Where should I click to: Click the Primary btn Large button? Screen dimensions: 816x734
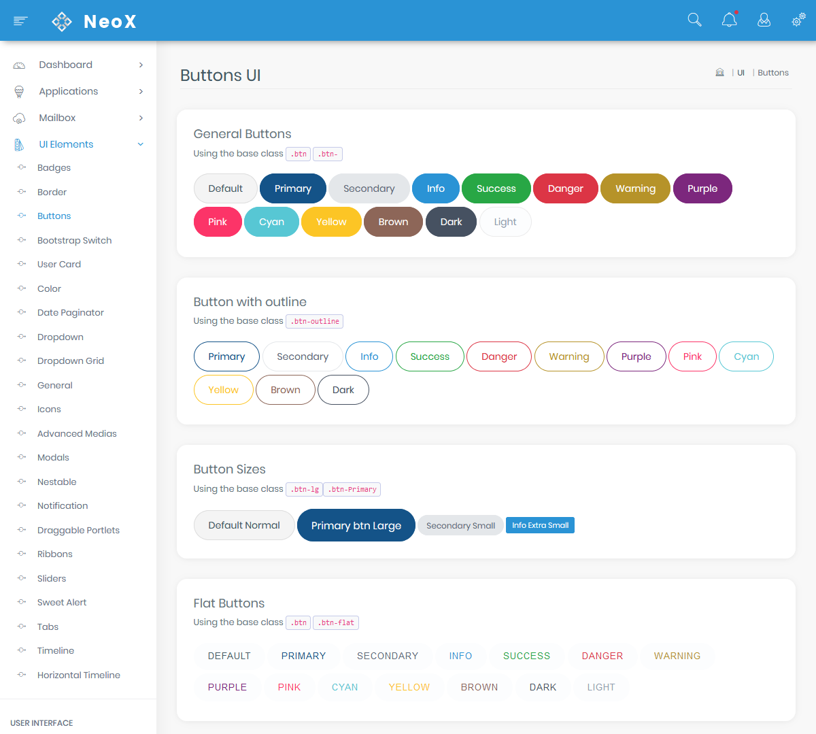coord(356,525)
